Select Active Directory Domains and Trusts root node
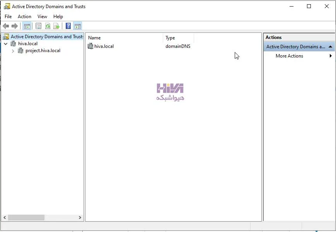The width and height of the screenshot is (336, 232). [47, 37]
